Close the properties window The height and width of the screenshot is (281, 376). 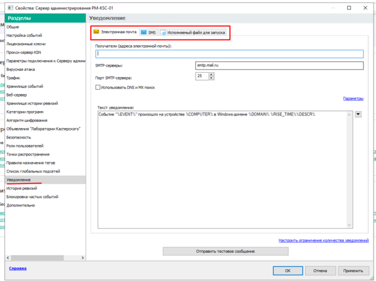point(365,8)
